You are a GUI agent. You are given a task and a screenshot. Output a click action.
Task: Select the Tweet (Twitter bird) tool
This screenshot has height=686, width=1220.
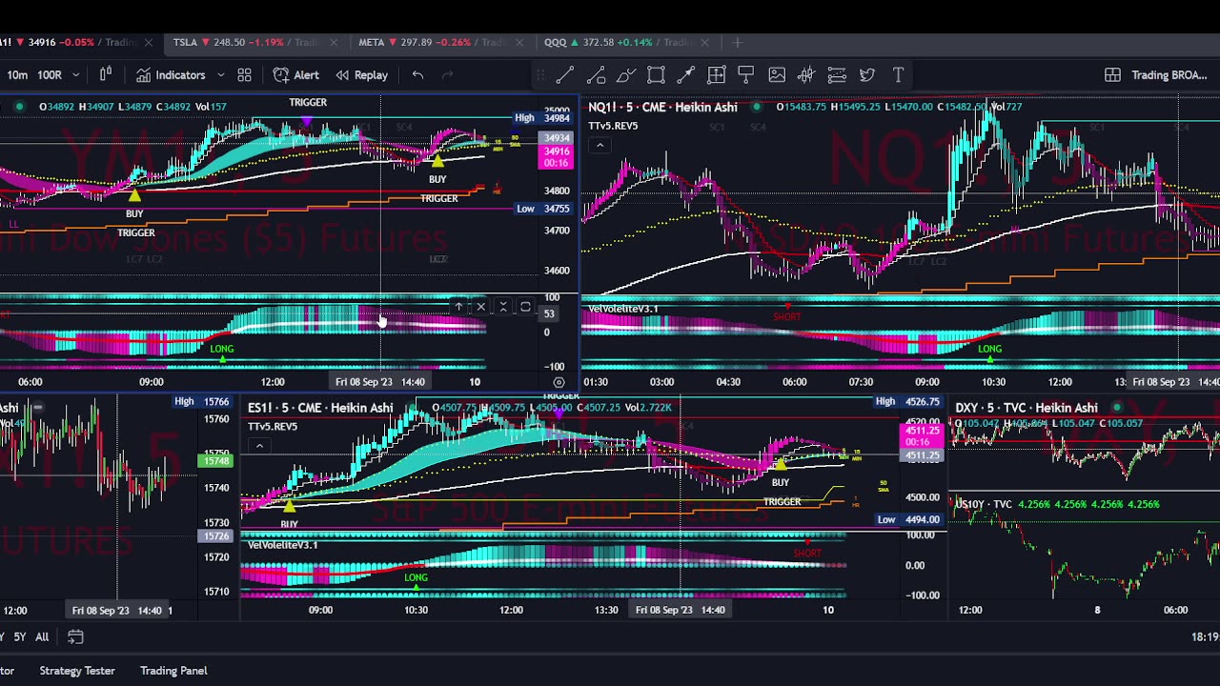pos(867,75)
